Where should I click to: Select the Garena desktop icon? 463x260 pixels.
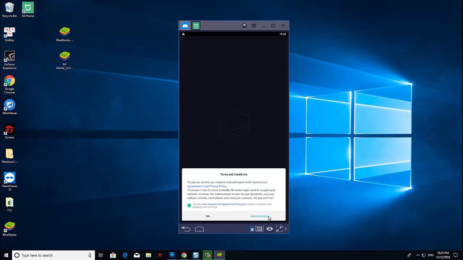click(x=9, y=131)
